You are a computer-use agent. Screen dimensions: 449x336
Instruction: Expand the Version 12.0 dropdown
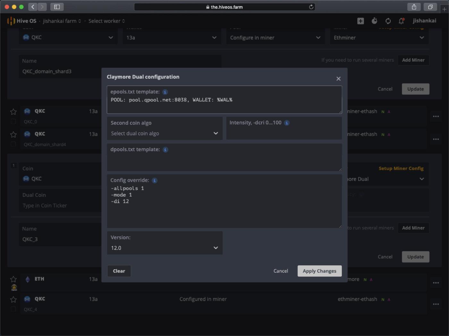pos(165,248)
